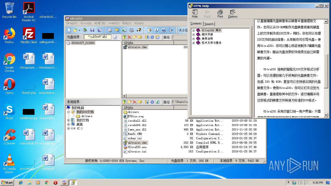Click New Folder icon in image pane toolbar
The image size is (331, 186).
(134, 37)
